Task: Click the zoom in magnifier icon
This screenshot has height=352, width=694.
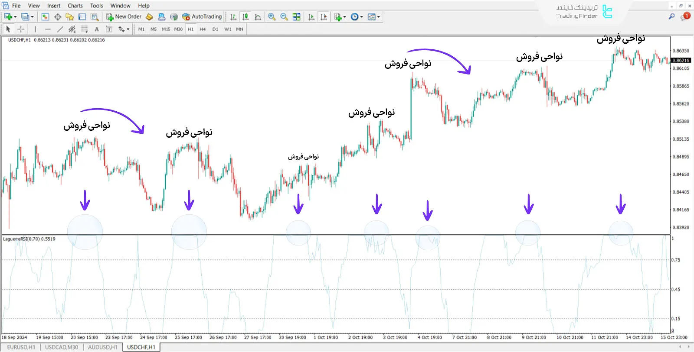Action: click(x=272, y=17)
